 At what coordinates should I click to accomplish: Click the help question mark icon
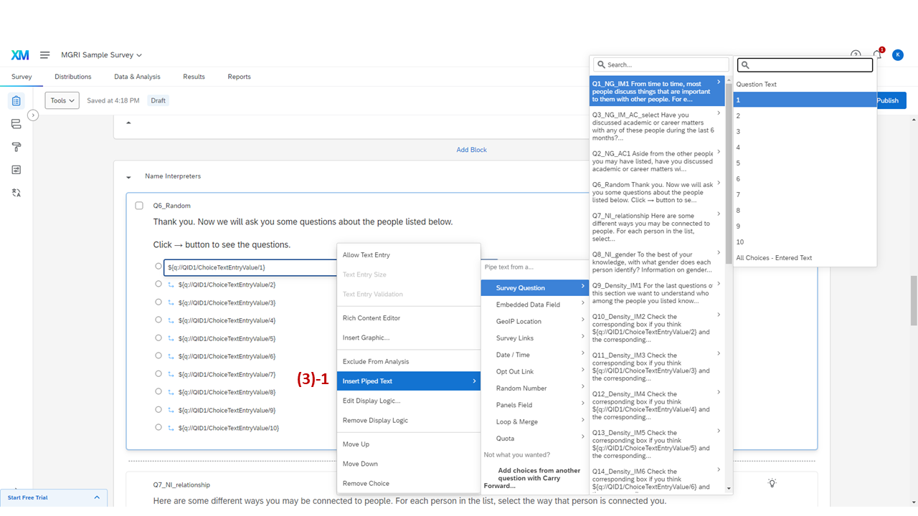856,54
